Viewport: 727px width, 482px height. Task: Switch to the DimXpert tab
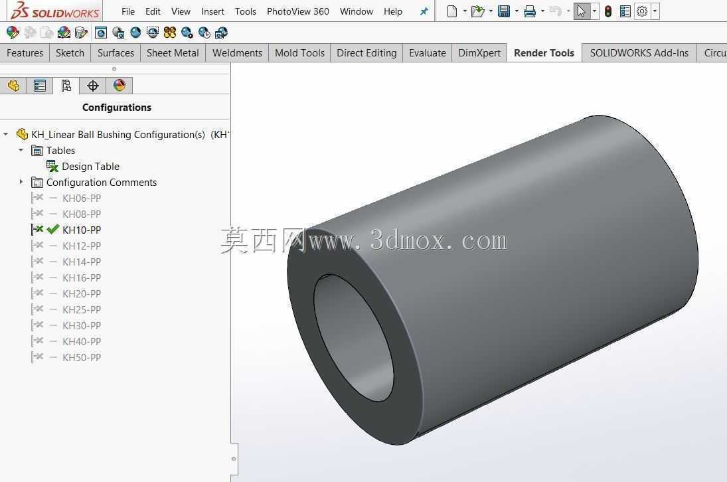(479, 53)
